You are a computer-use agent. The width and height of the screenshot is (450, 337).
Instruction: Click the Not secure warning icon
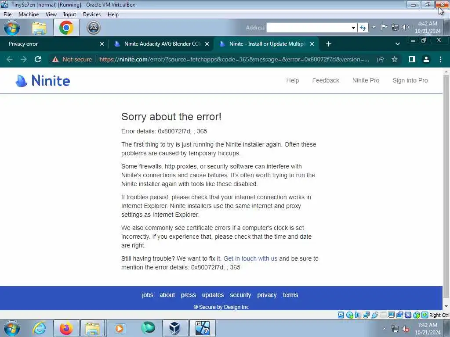click(55, 59)
